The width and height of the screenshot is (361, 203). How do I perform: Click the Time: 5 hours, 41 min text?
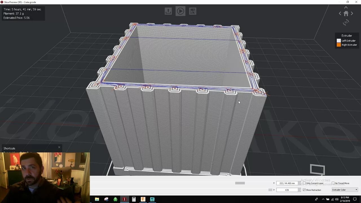tap(22, 9)
